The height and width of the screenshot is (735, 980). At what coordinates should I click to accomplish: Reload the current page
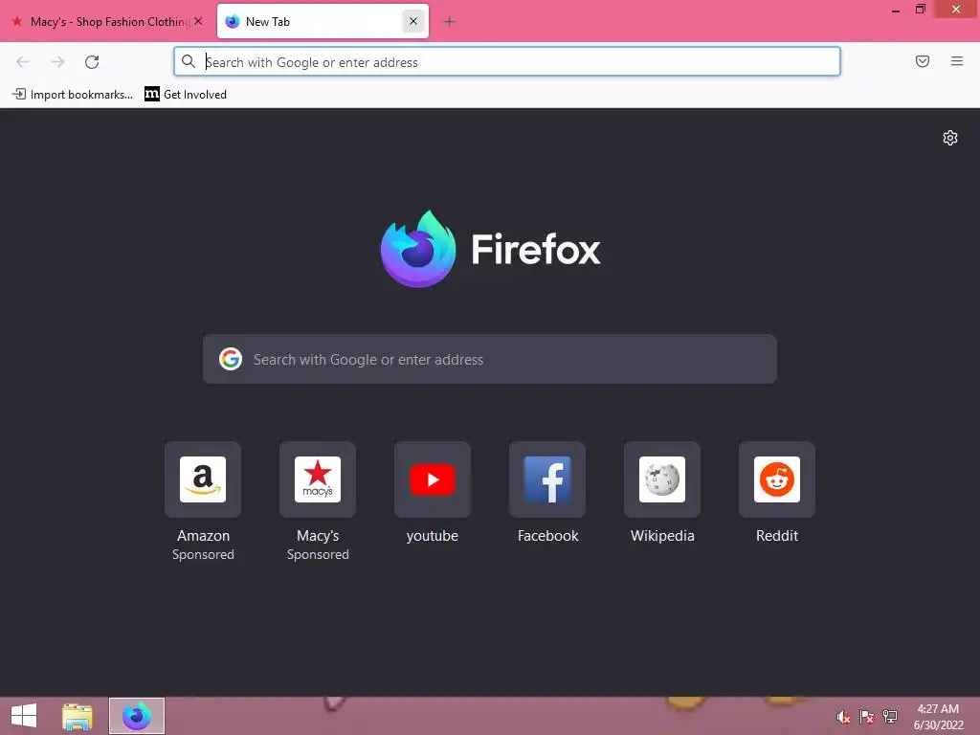[92, 62]
